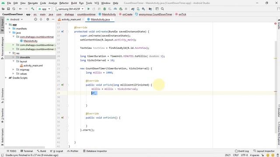Select MainActivity in project tree
Screen dimensions: 280x157
pyautogui.click(x=31, y=41)
